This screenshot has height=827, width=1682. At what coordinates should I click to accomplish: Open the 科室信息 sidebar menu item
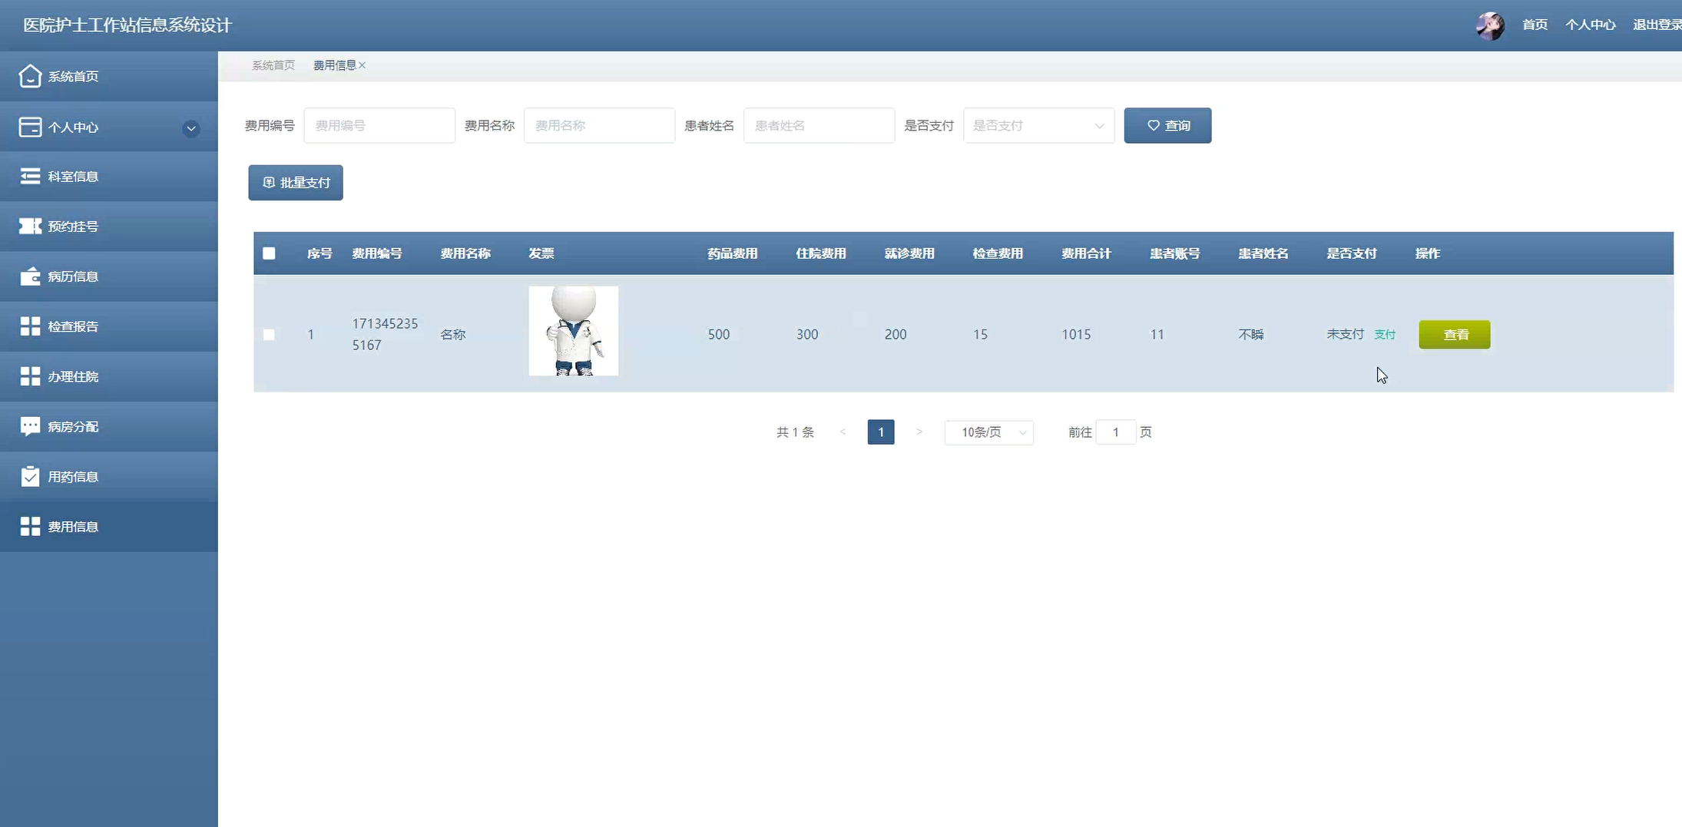[x=109, y=177]
